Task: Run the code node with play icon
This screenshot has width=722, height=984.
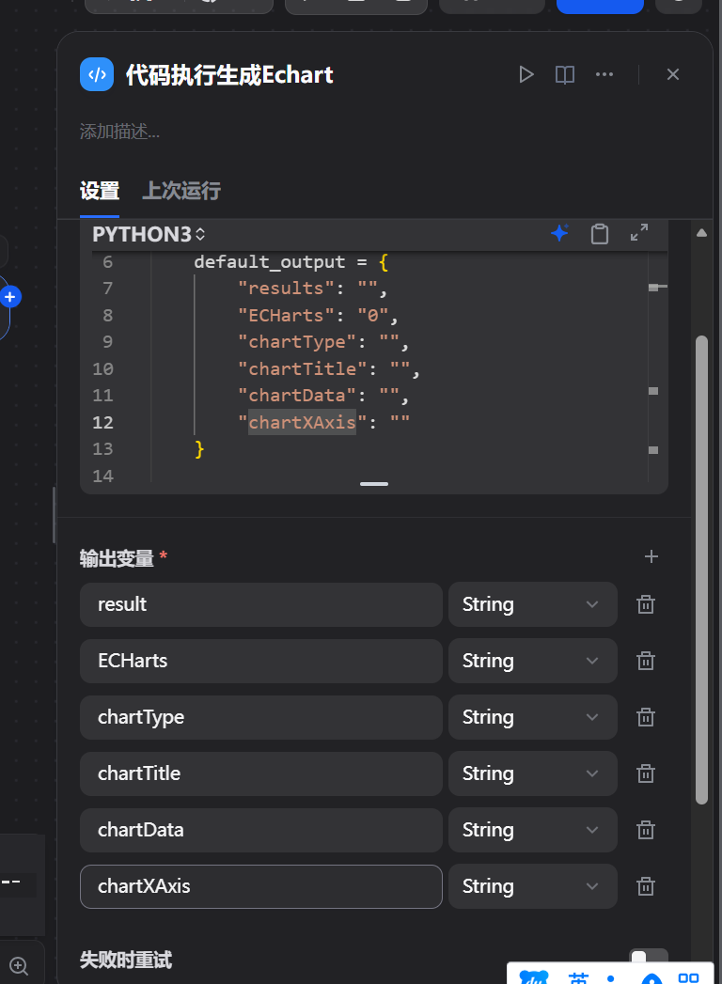Action: pos(526,74)
